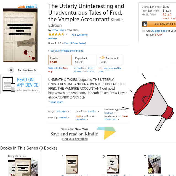This screenshot has width=176, height=176.
Task: Open the Drew Hayes author dropdown arrow
Action: [x=68, y=30]
